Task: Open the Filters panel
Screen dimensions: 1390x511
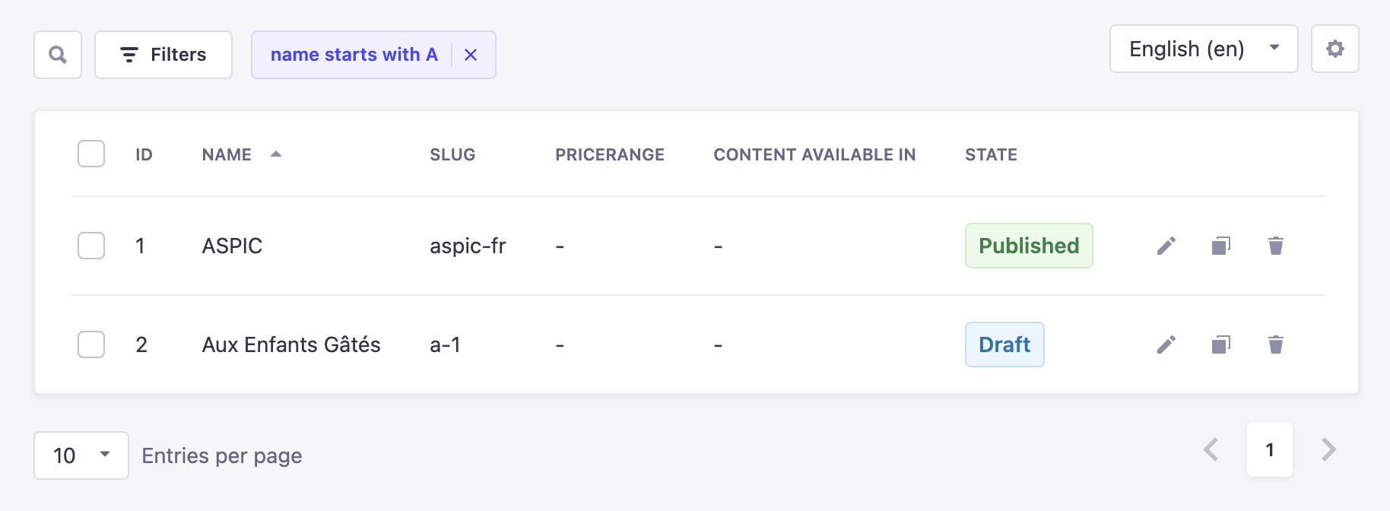Action: tap(163, 54)
